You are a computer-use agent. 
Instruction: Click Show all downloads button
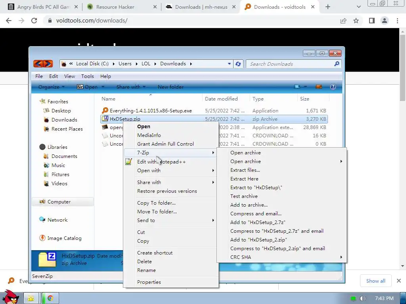376,281
